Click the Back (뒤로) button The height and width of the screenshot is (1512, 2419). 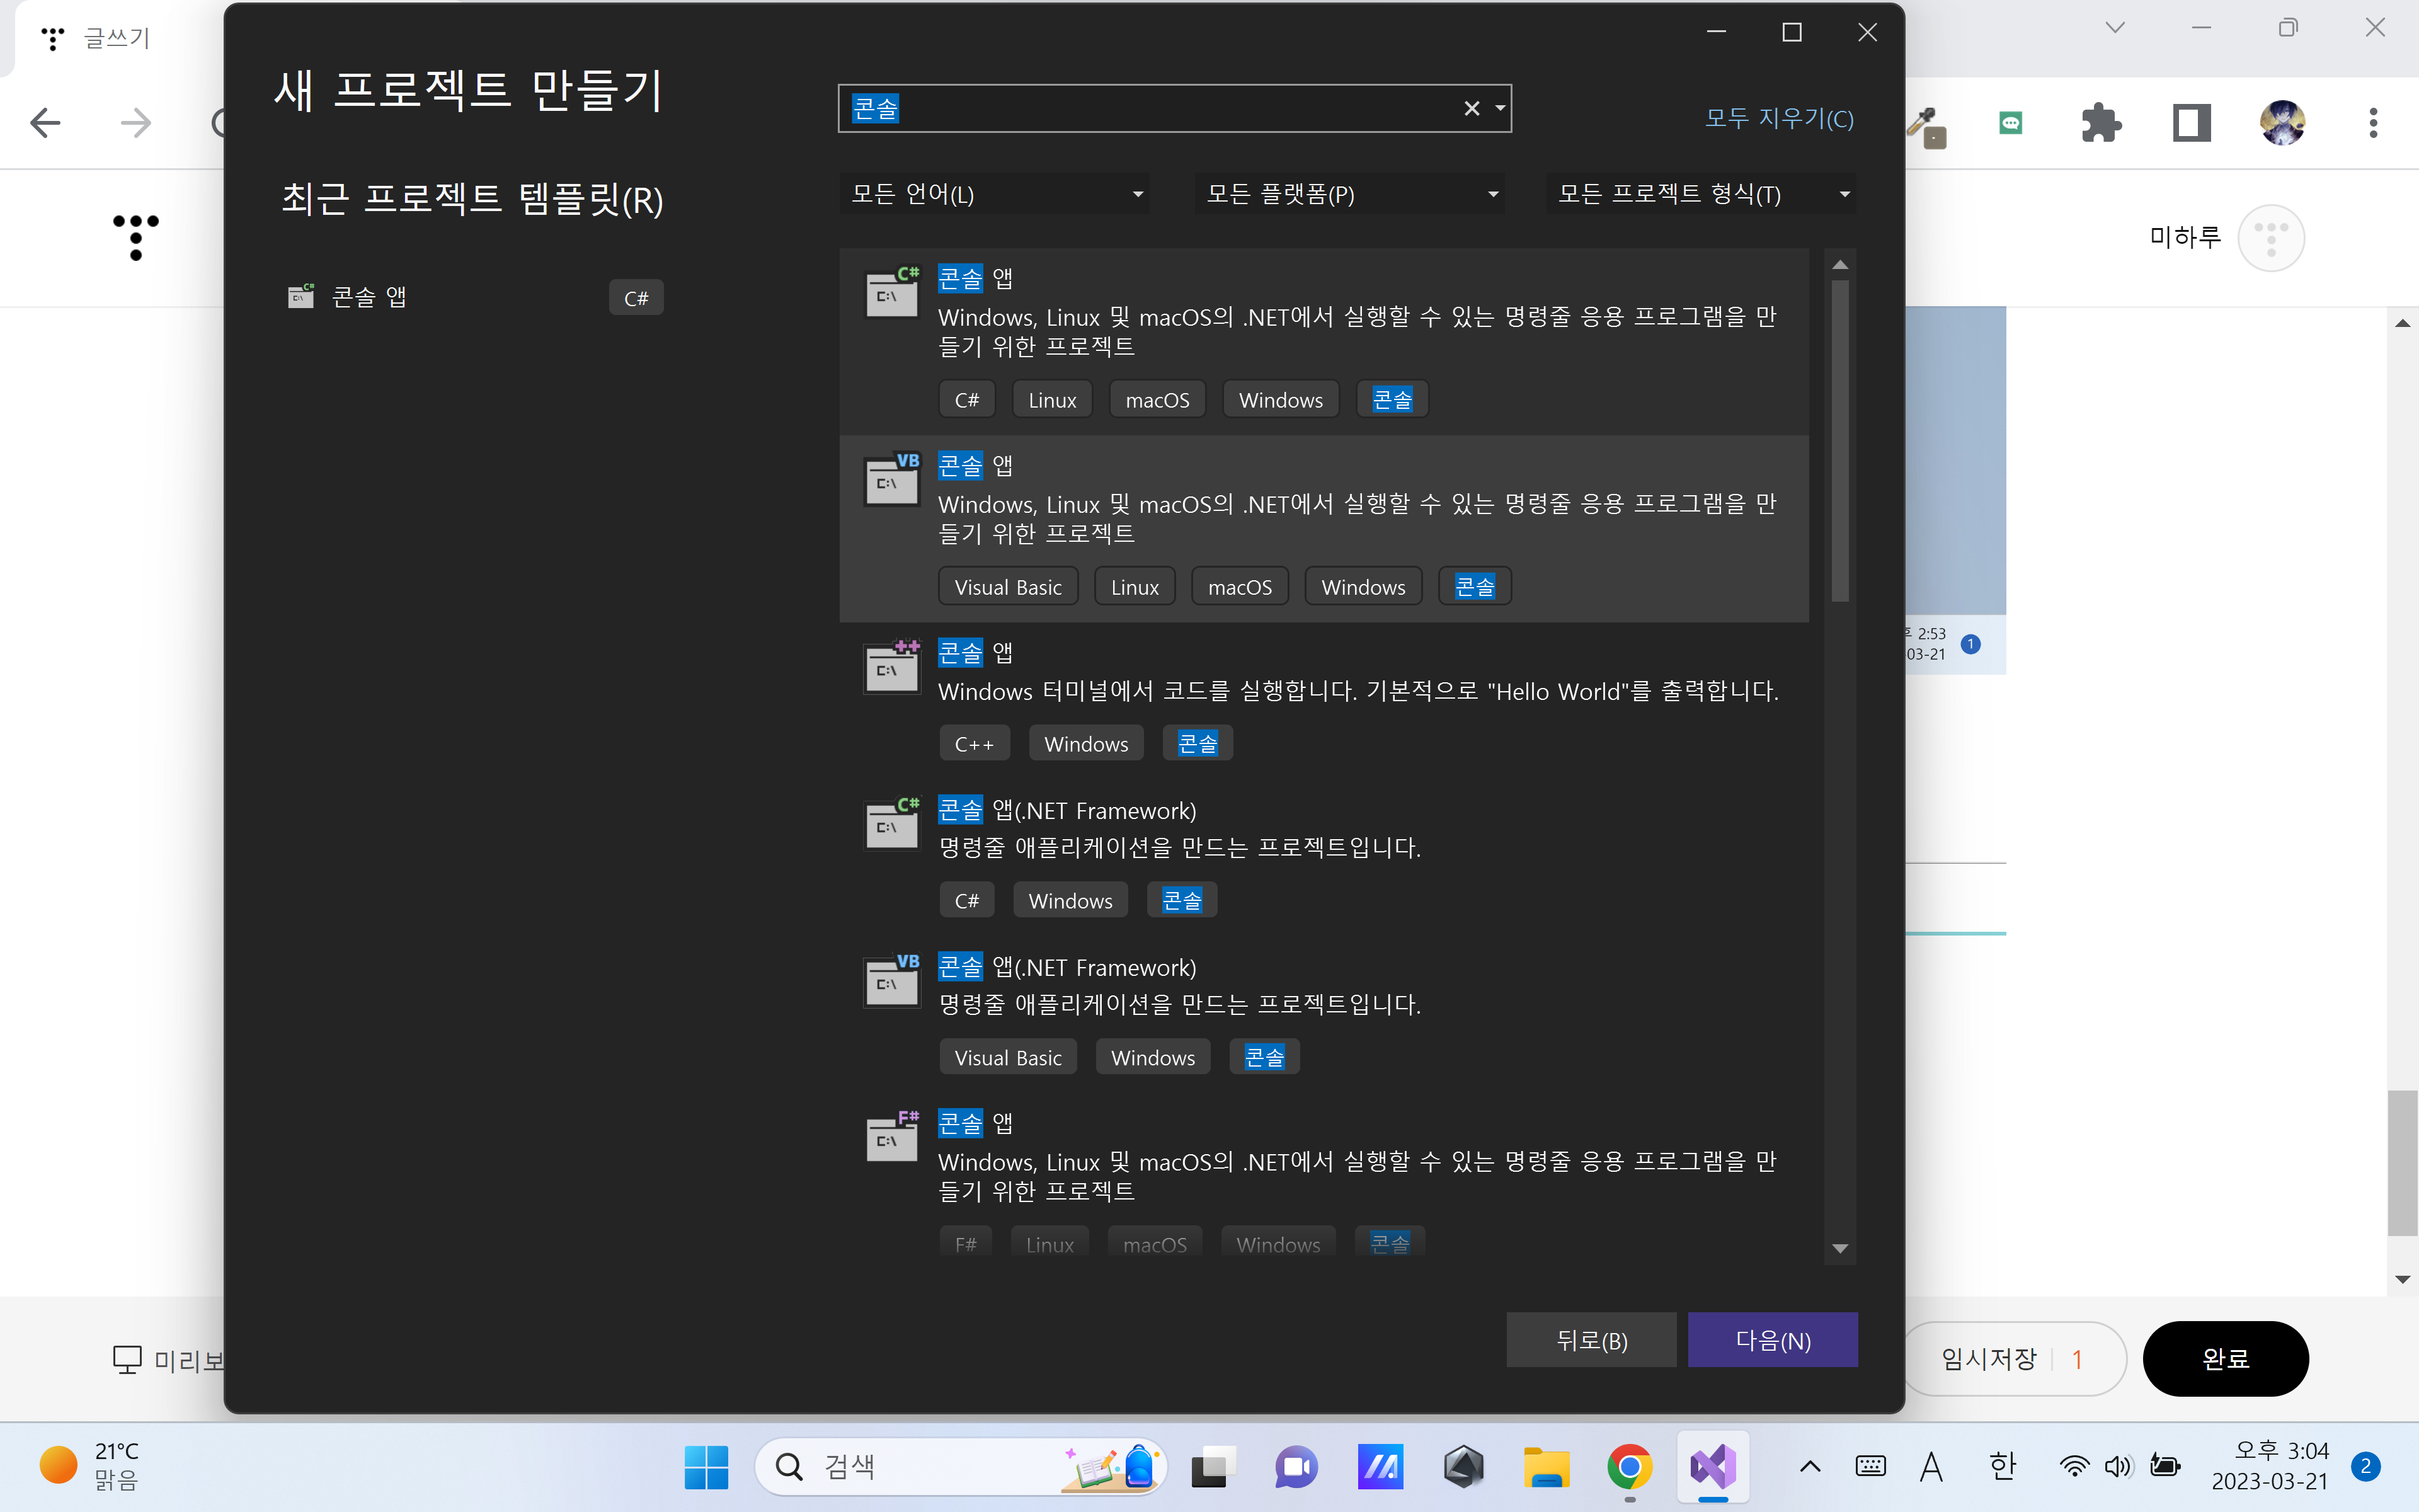coord(1591,1340)
